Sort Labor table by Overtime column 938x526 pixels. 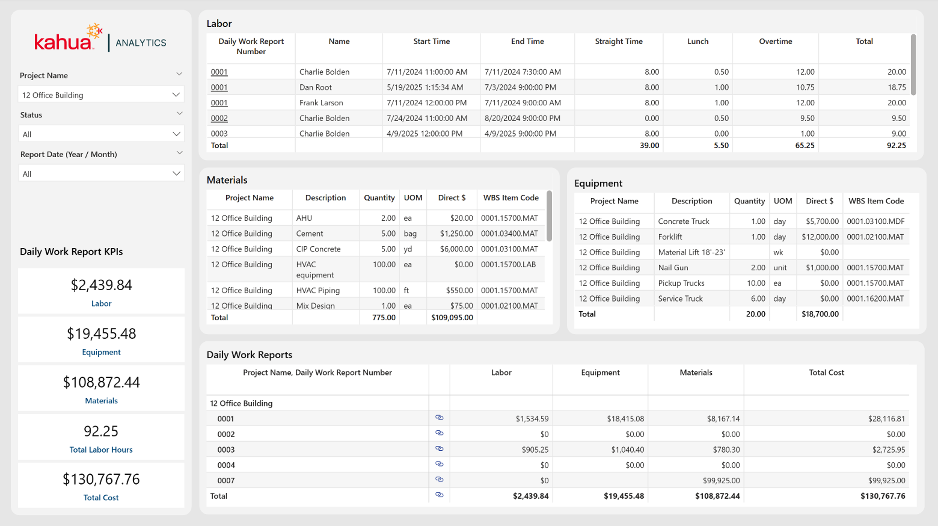775,41
